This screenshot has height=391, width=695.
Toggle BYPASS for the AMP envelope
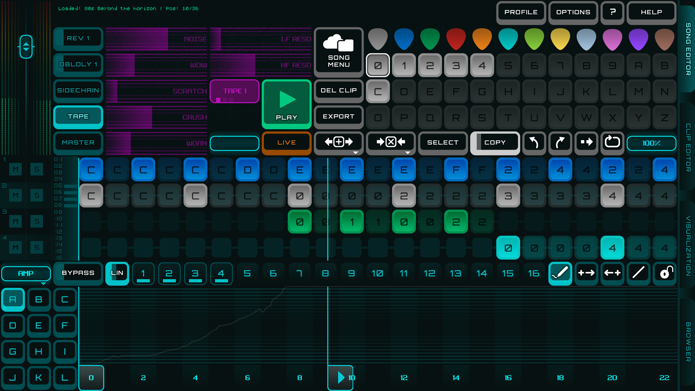coord(78,273)
